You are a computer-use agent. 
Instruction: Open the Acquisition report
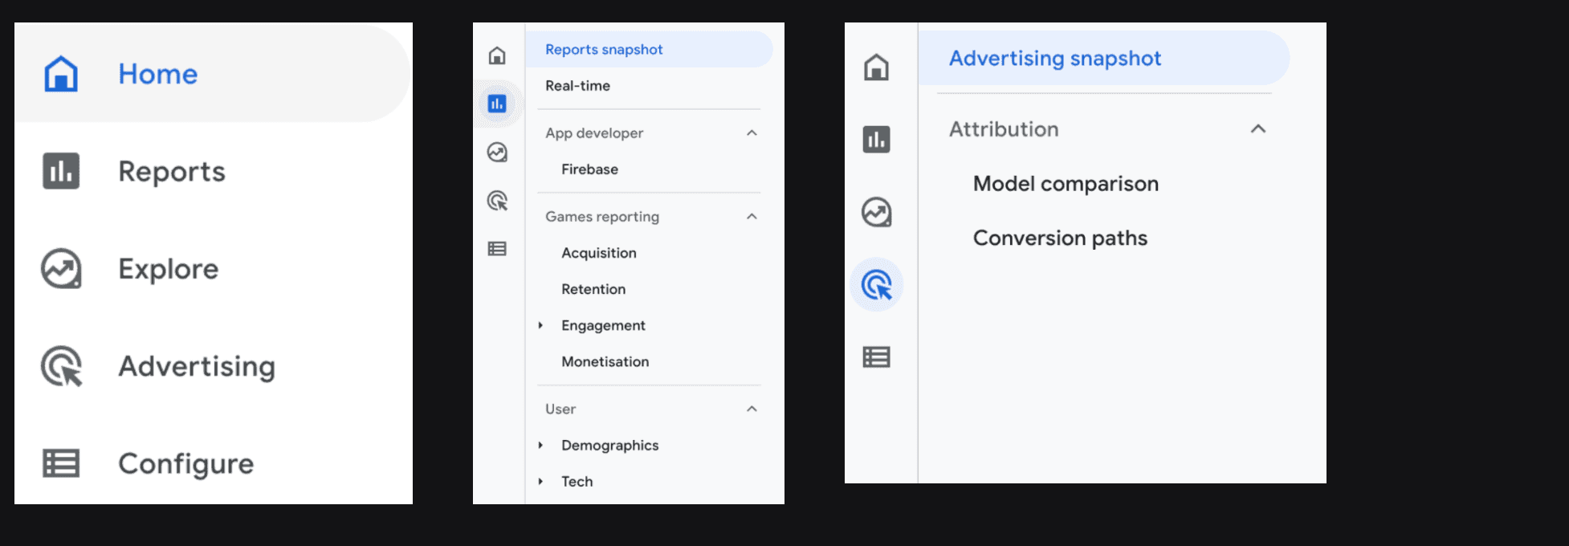coord(599,253)
